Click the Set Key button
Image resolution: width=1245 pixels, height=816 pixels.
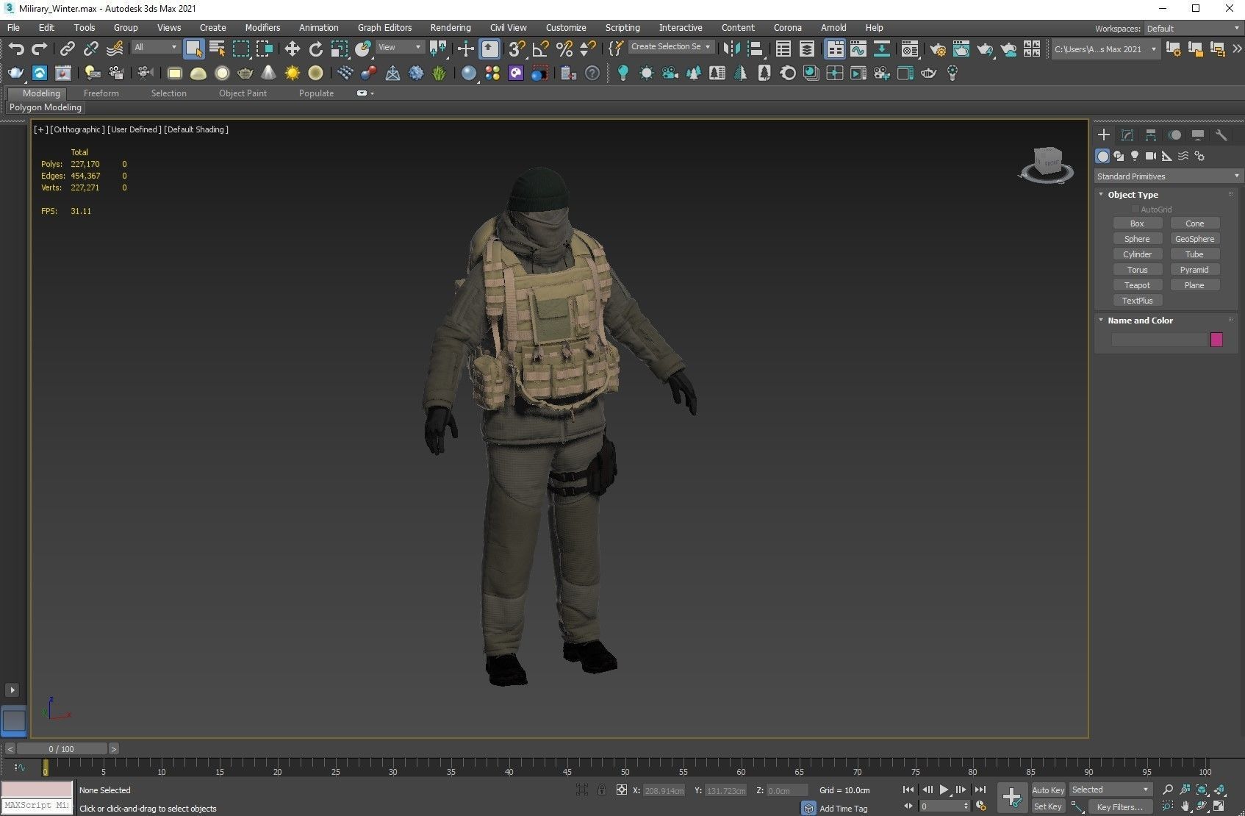(x=1048, y=806)
